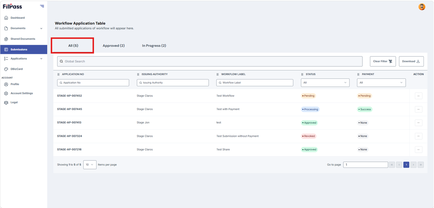Open Shared Documents in the sidebar
Image resolution: width=434 pixels, height=208 pixels.
tap(24, 39)
